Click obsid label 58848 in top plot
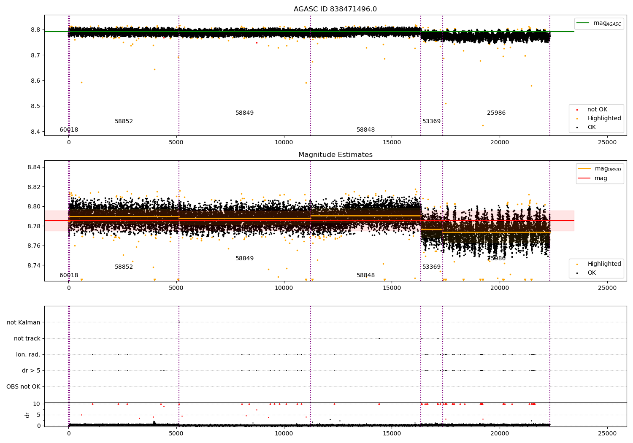 point(366,130)
